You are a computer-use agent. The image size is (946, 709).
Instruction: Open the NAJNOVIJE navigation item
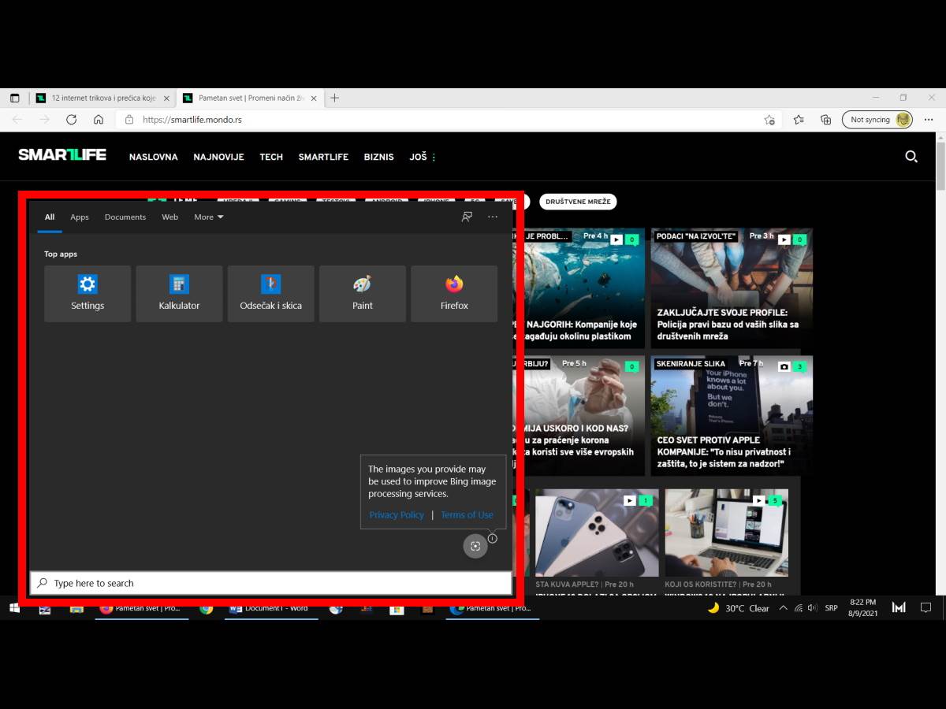[219, 157]
